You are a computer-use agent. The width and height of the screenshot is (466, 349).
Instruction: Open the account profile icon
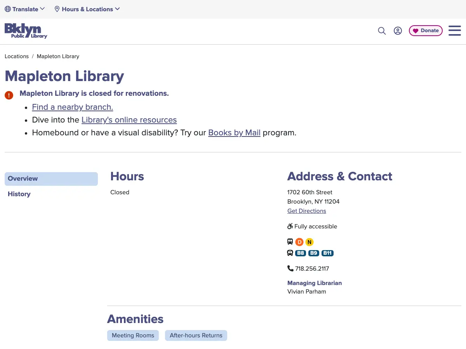(x=398, y=31)
